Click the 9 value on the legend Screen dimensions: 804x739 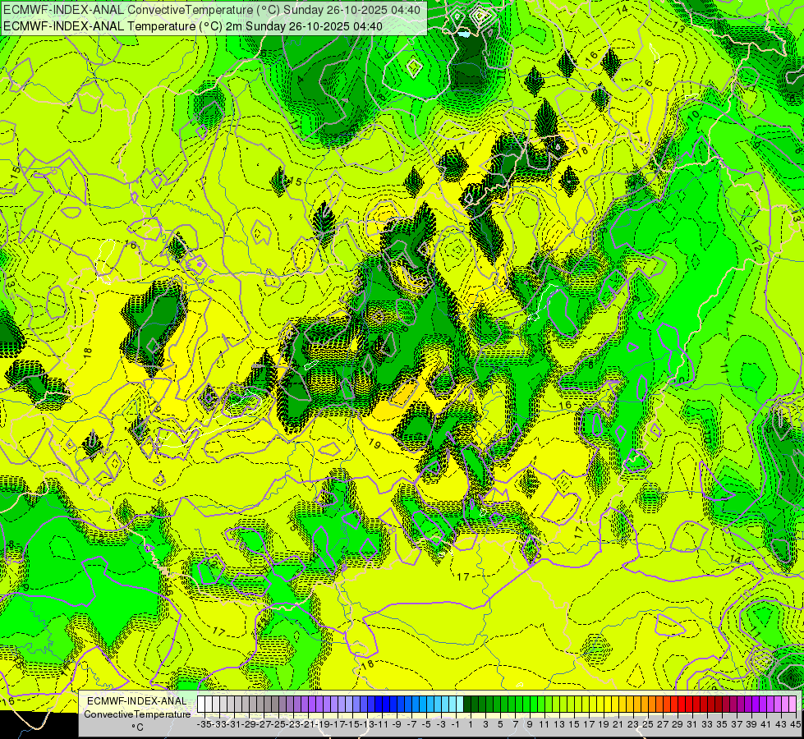coord(531,724)
